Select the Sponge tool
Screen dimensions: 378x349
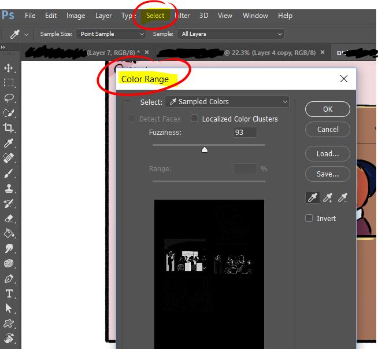[x=9, y=263]
